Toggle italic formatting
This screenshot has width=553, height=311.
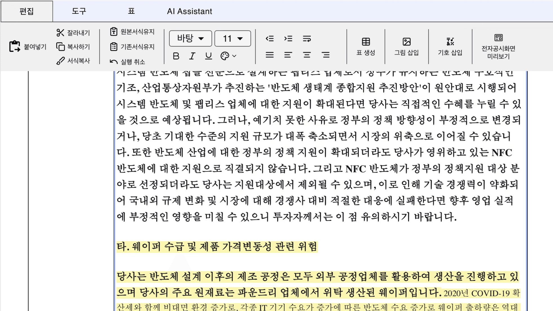click(192, 56)
